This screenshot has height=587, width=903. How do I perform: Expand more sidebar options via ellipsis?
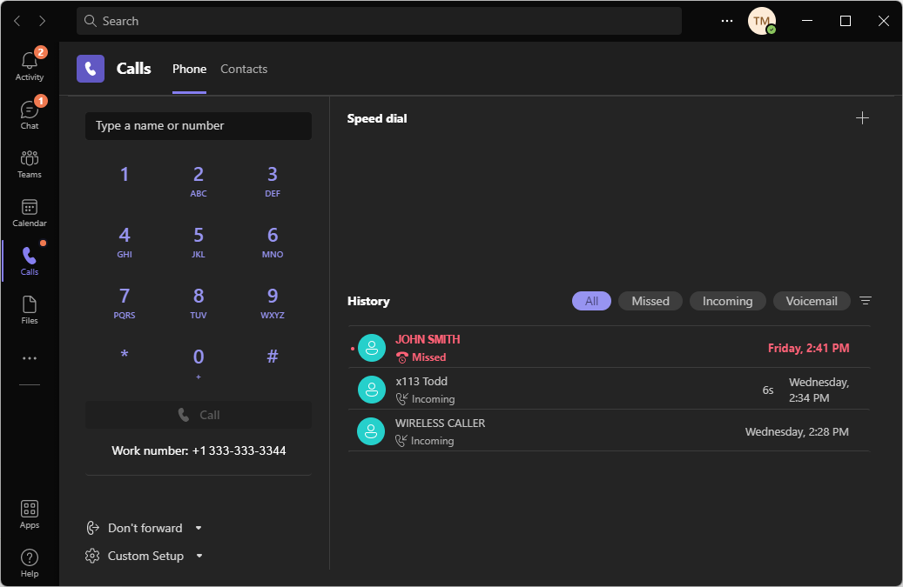tap(29, 357)
